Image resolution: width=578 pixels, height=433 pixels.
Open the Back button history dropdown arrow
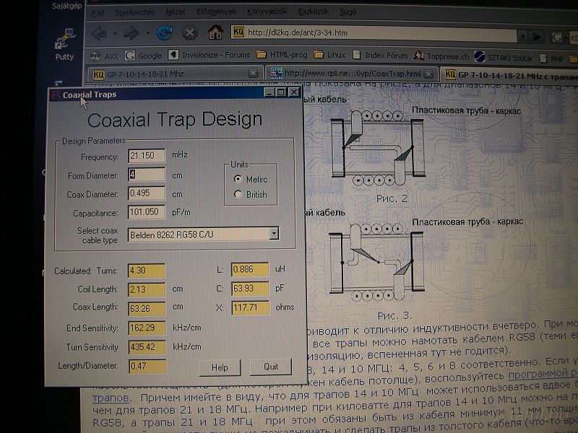pyautogui.click(x=116, y=34)
